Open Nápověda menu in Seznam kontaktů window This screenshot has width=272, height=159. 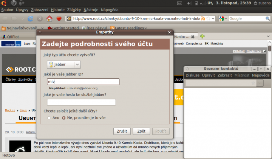(261, 75)
